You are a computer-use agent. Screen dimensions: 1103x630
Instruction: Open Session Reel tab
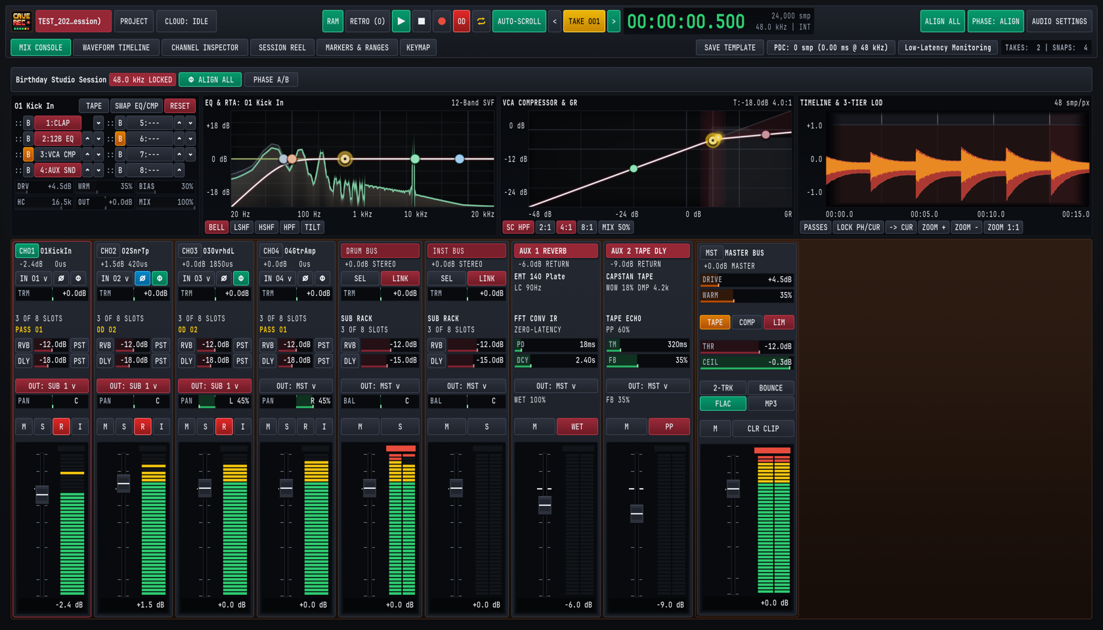click(282, 47)
